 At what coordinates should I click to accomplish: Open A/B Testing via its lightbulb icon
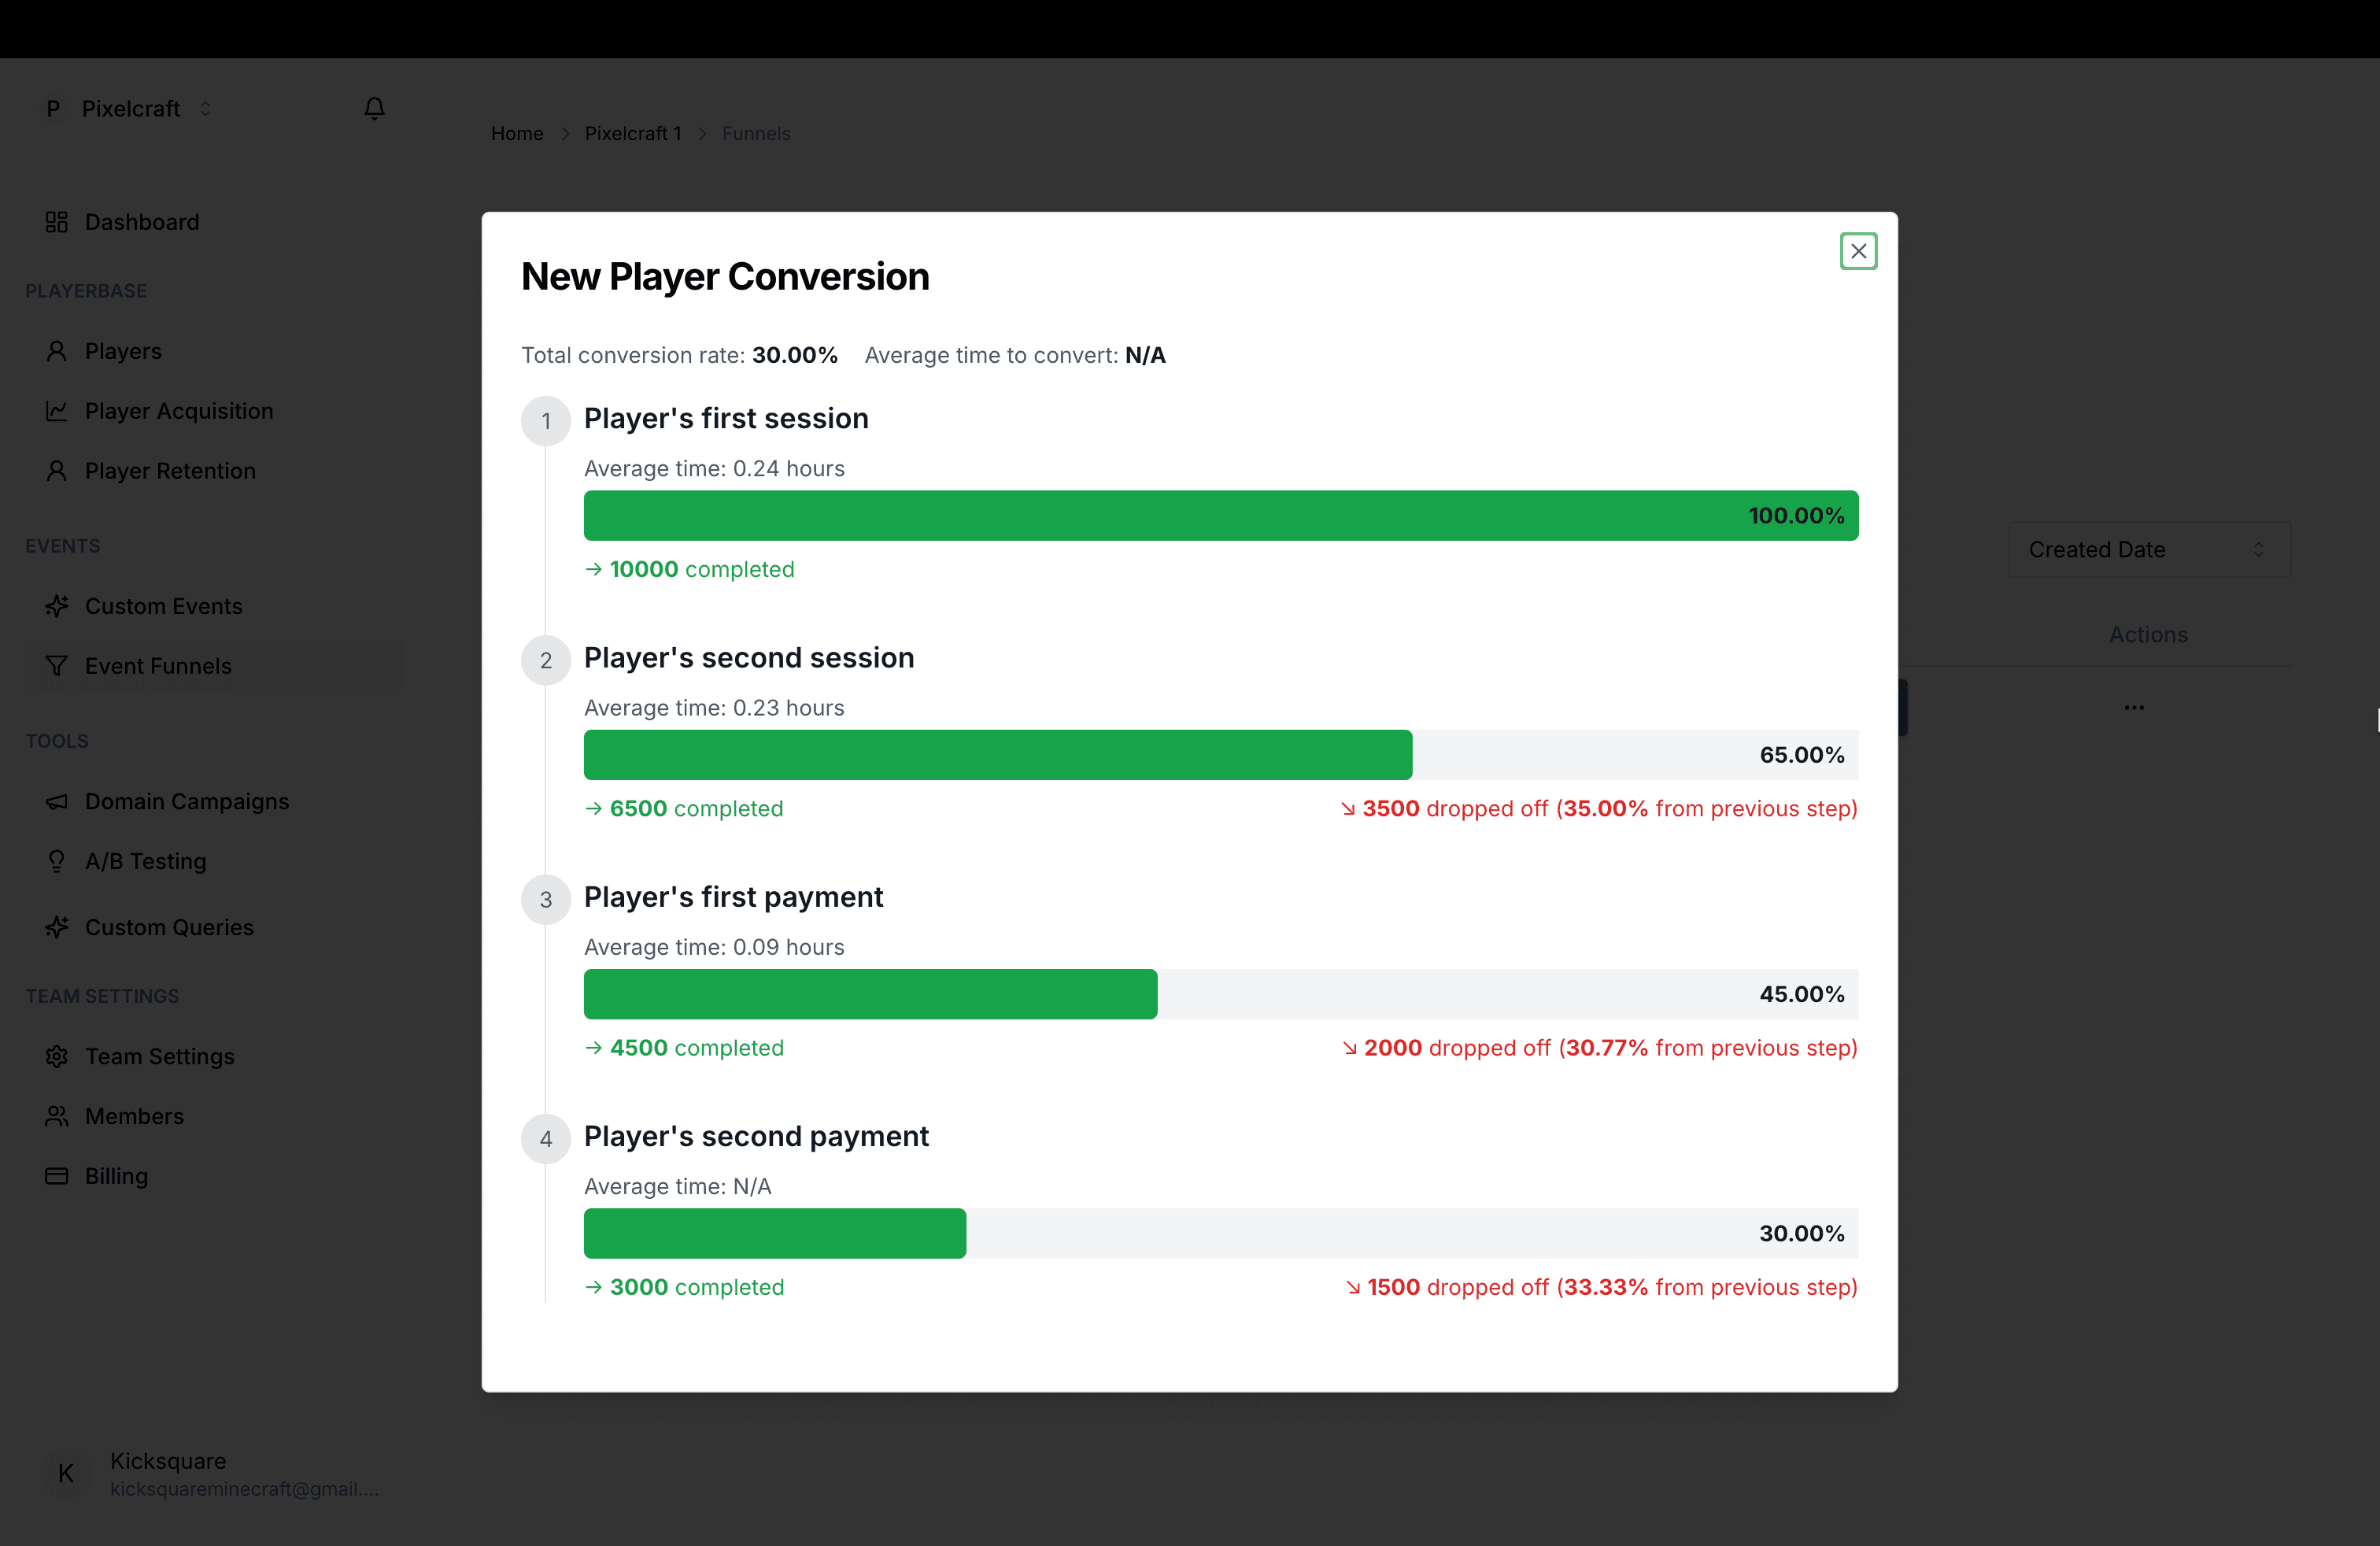[x=57, y=861]
